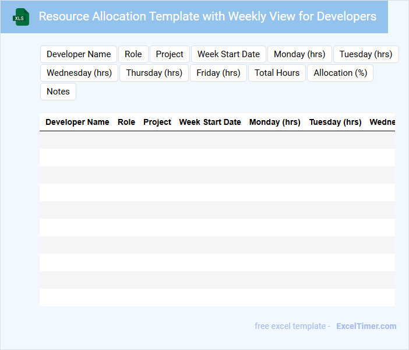Select the Tuesday (hrs) tag

[x=366, y=54]
